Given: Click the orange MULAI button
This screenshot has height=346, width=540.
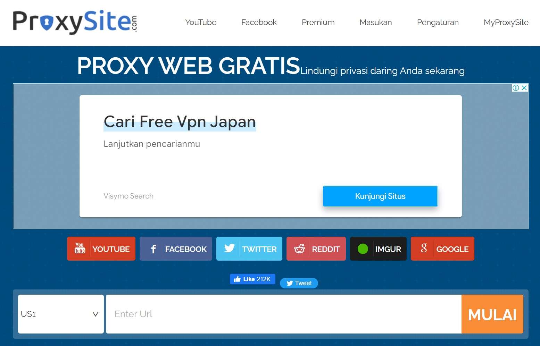Looking at the screenshot, I should click(492, 314).
